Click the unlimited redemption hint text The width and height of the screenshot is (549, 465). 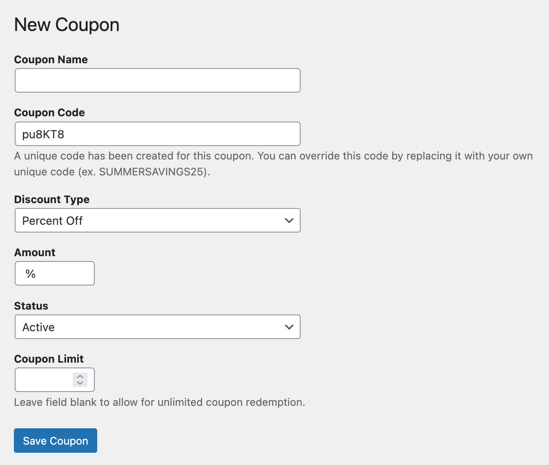pos(160,402)
